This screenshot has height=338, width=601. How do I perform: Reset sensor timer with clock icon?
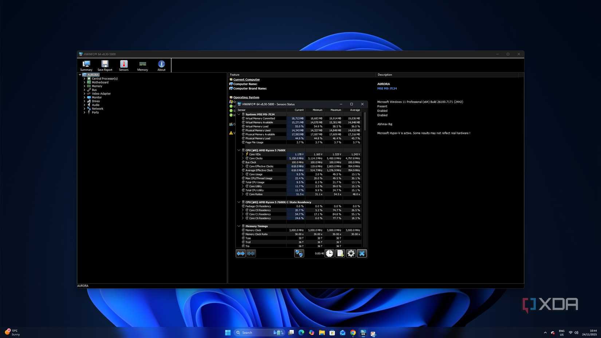tap(329, 253)
